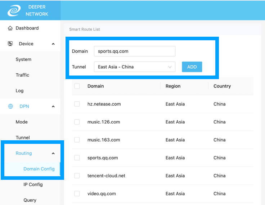265x205 pixels.
Task: Click the DEEPER NETWORK title text
Action: point(37,10)
